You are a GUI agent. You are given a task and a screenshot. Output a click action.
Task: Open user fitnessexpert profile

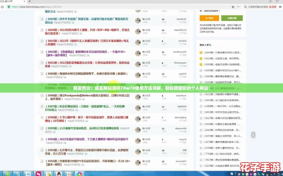(180, 62)
